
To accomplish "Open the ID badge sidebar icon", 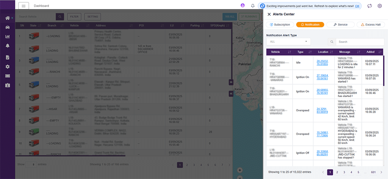I will pyautogui.click(x=8, y=85).
